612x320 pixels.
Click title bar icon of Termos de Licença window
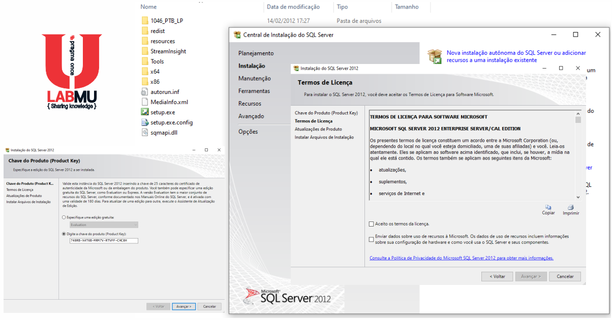pos(297,68)
